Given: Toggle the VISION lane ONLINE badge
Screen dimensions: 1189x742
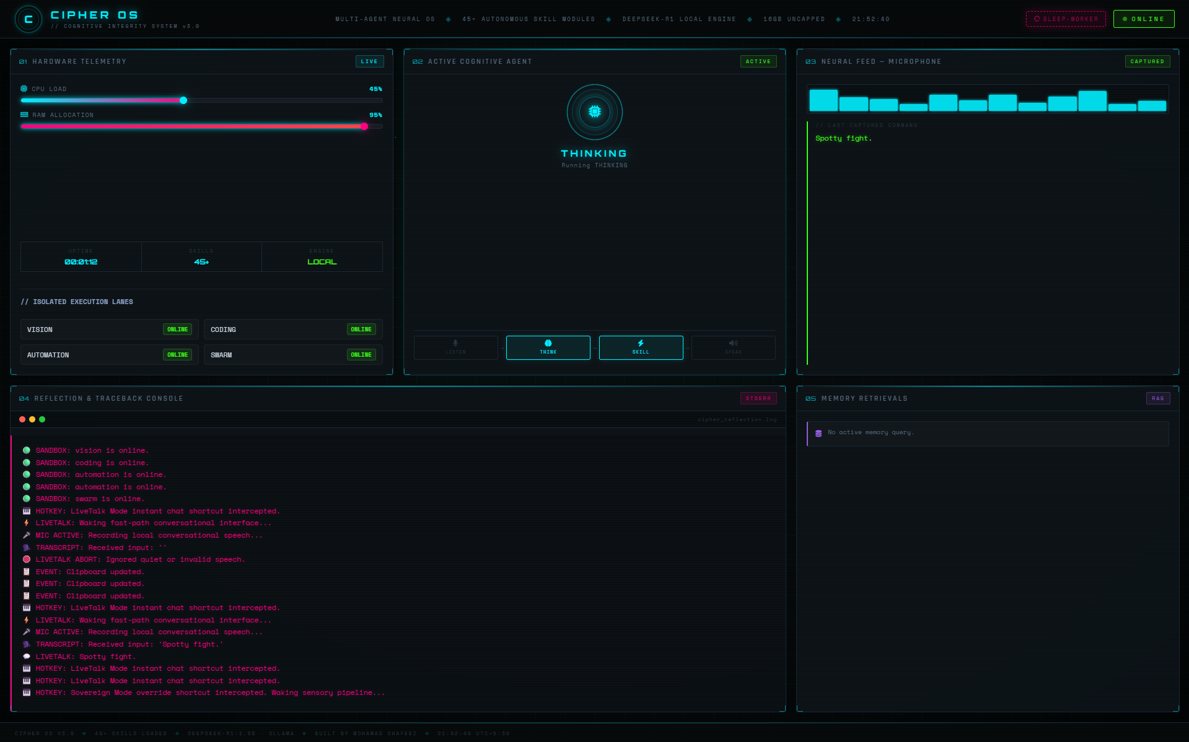Looking at the screenshot, I should [x=177, y=330].
